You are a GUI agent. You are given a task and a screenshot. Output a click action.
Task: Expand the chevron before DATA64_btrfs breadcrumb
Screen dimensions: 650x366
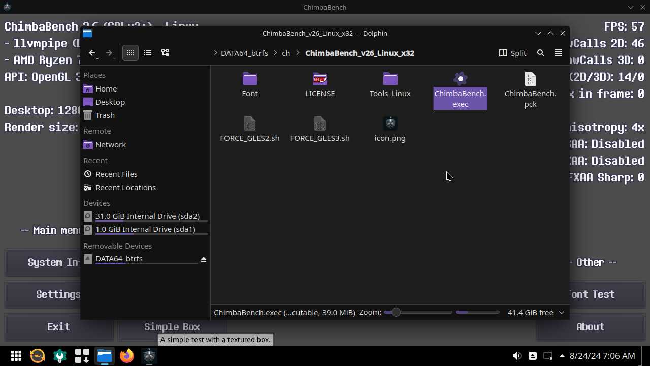215,53
